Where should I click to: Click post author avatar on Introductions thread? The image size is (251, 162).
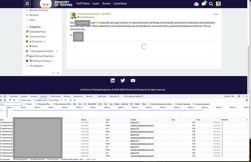tap(73, 16)
